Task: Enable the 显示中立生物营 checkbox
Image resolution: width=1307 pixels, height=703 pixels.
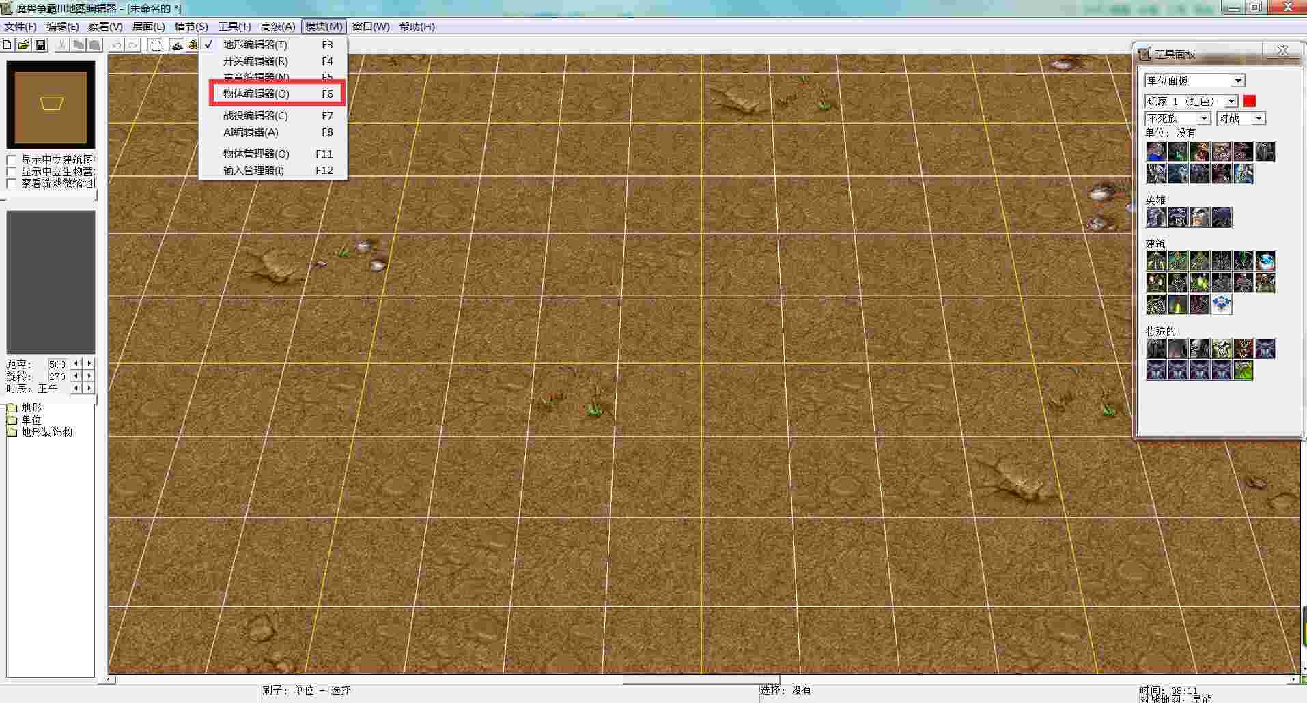Action: (x=12, y=172)
